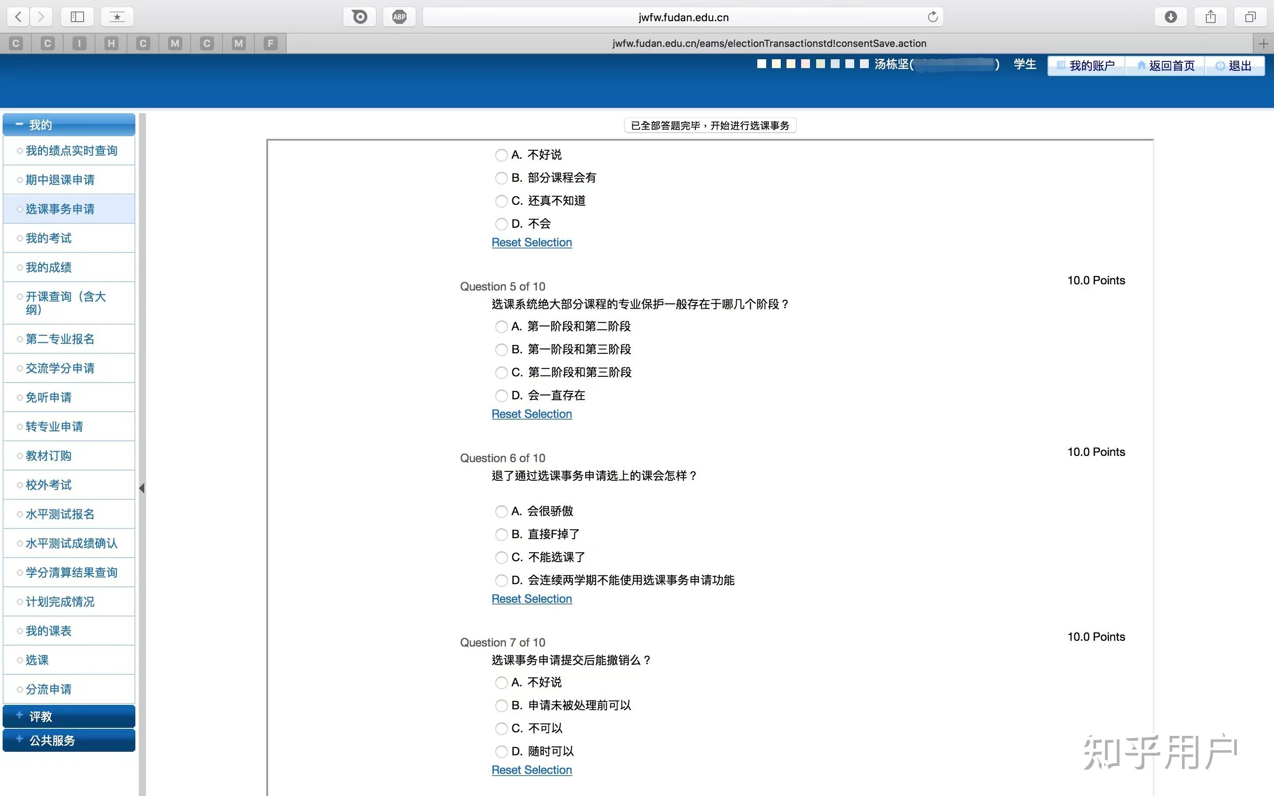
Task: Click the back navigation arrow in Safari
Action: click(17, 16)
